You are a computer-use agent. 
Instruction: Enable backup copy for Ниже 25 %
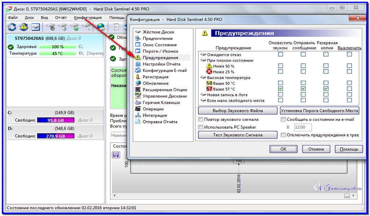click(326, 71)
